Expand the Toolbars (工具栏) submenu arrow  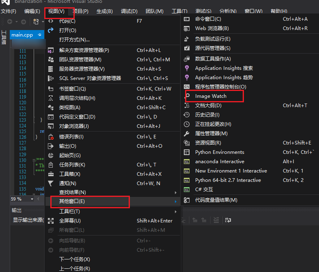coord(176,212)
